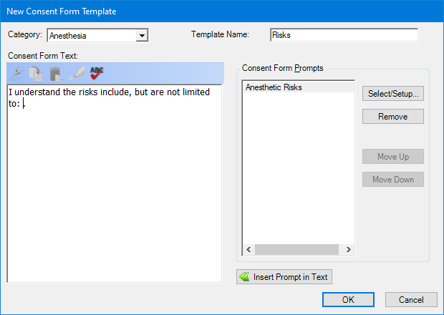
Task: Select Anesthetic Risks in prompts list
Action: point(299,87)
